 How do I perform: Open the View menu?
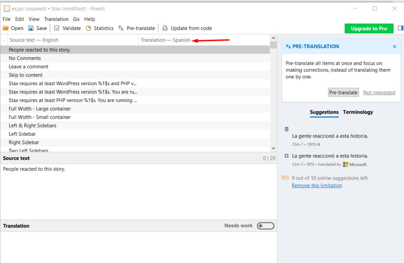[x=34, y=19]
